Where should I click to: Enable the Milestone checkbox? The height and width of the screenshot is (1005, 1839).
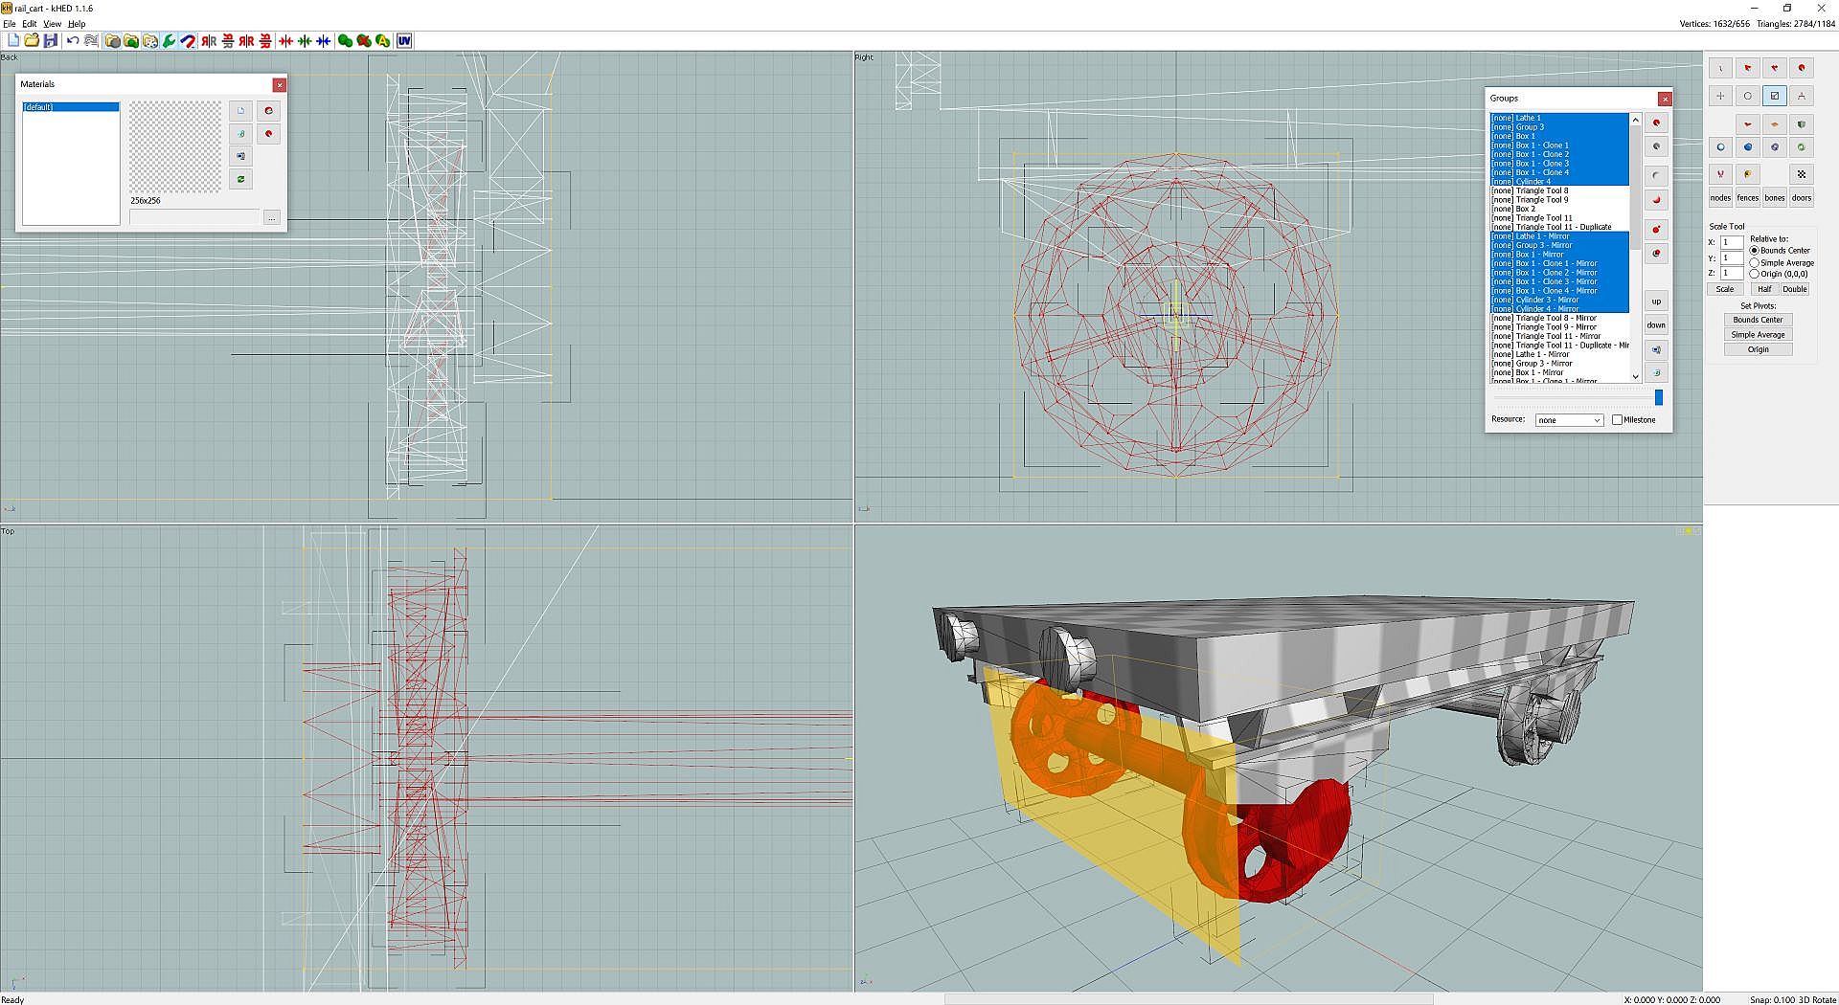1617,420
